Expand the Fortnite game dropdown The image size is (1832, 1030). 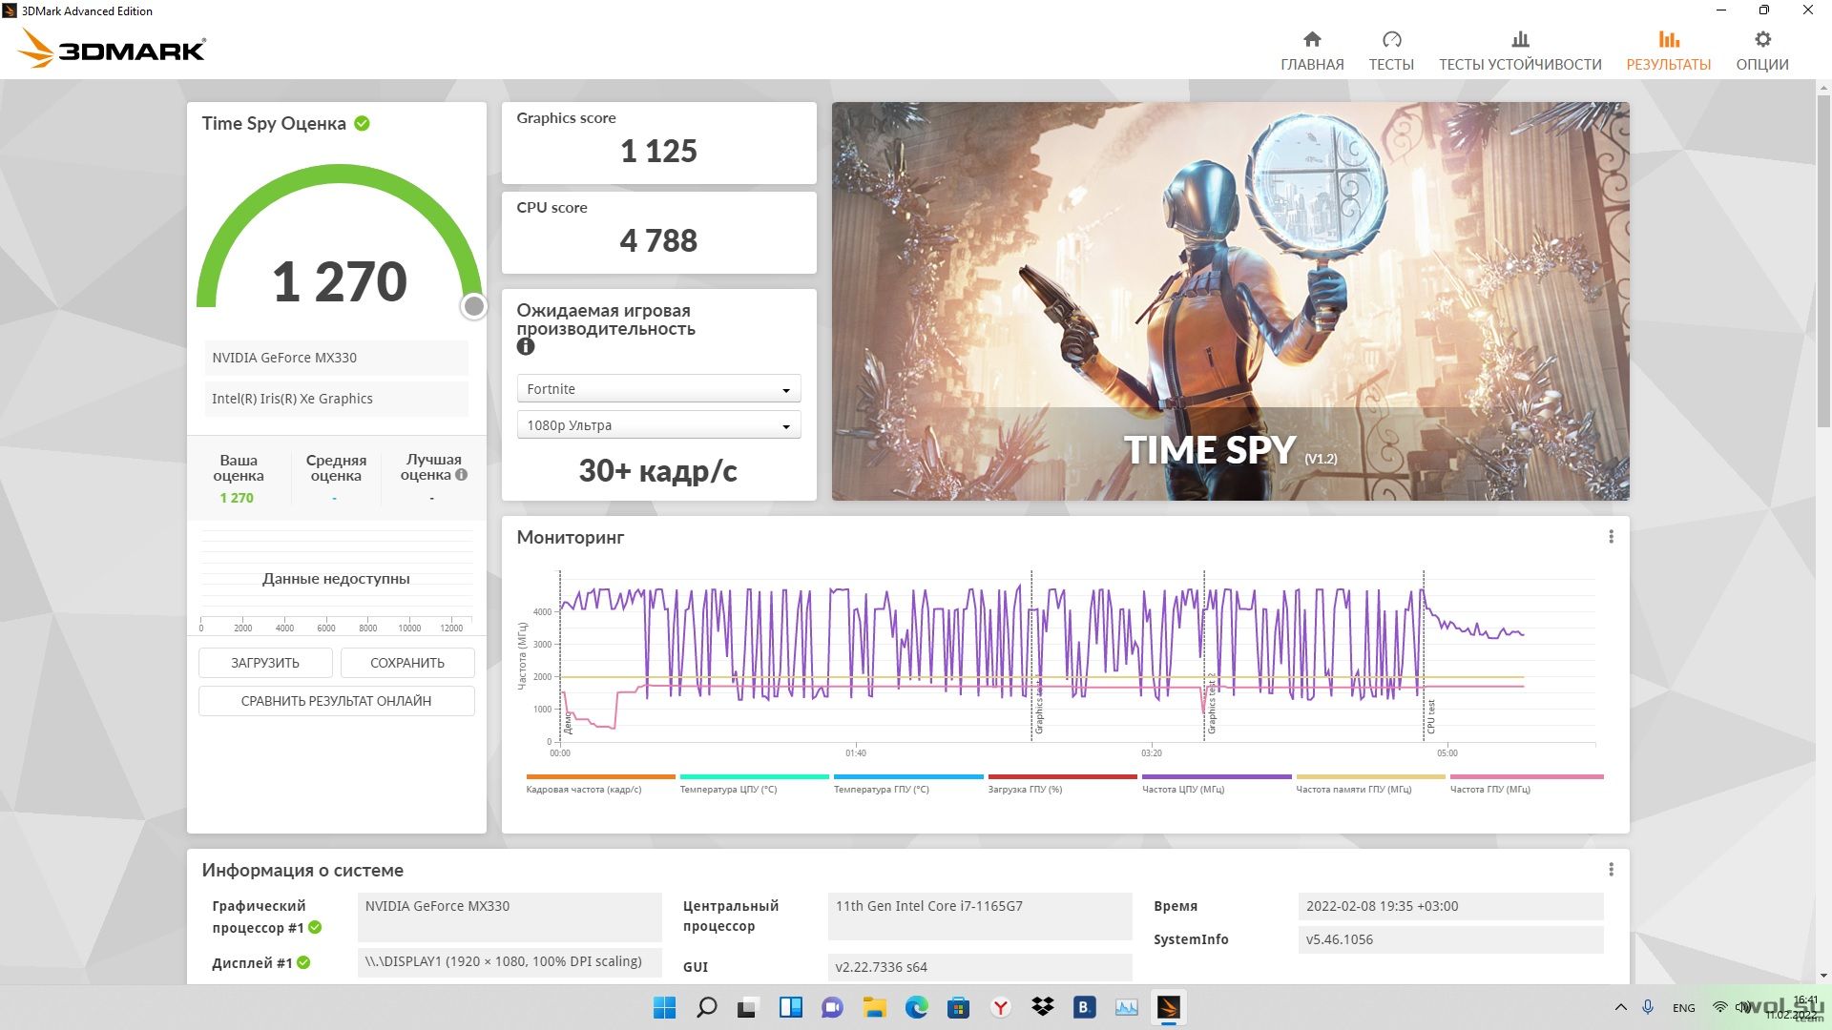click(x=658, y=389)
